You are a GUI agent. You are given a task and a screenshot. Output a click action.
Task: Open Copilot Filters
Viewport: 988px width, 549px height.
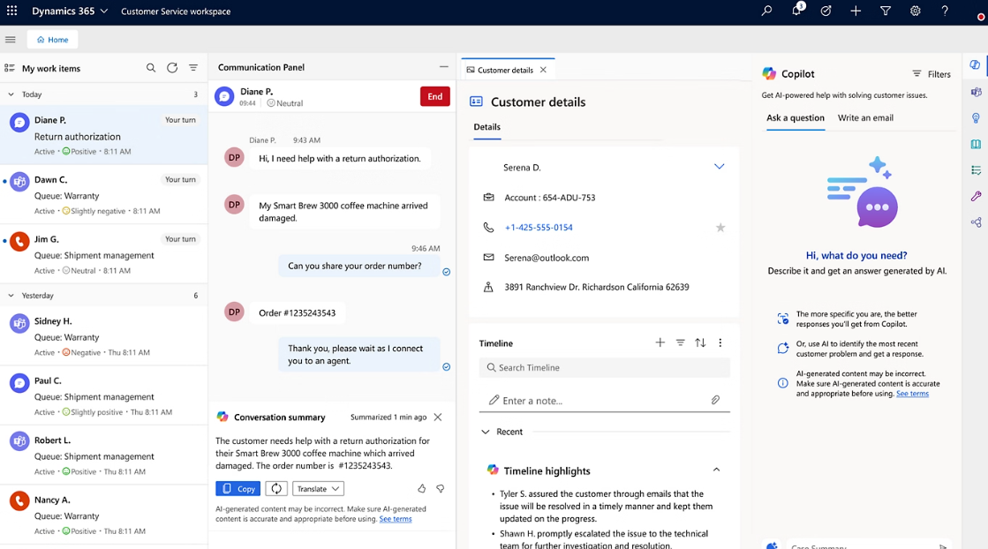point(931,74)
